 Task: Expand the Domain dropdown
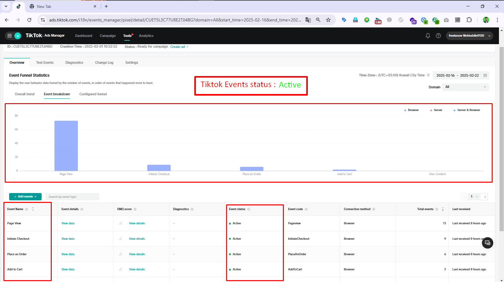(466, 87)
